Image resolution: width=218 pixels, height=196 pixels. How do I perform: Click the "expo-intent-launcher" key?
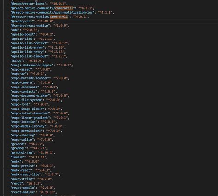(30, 114)
